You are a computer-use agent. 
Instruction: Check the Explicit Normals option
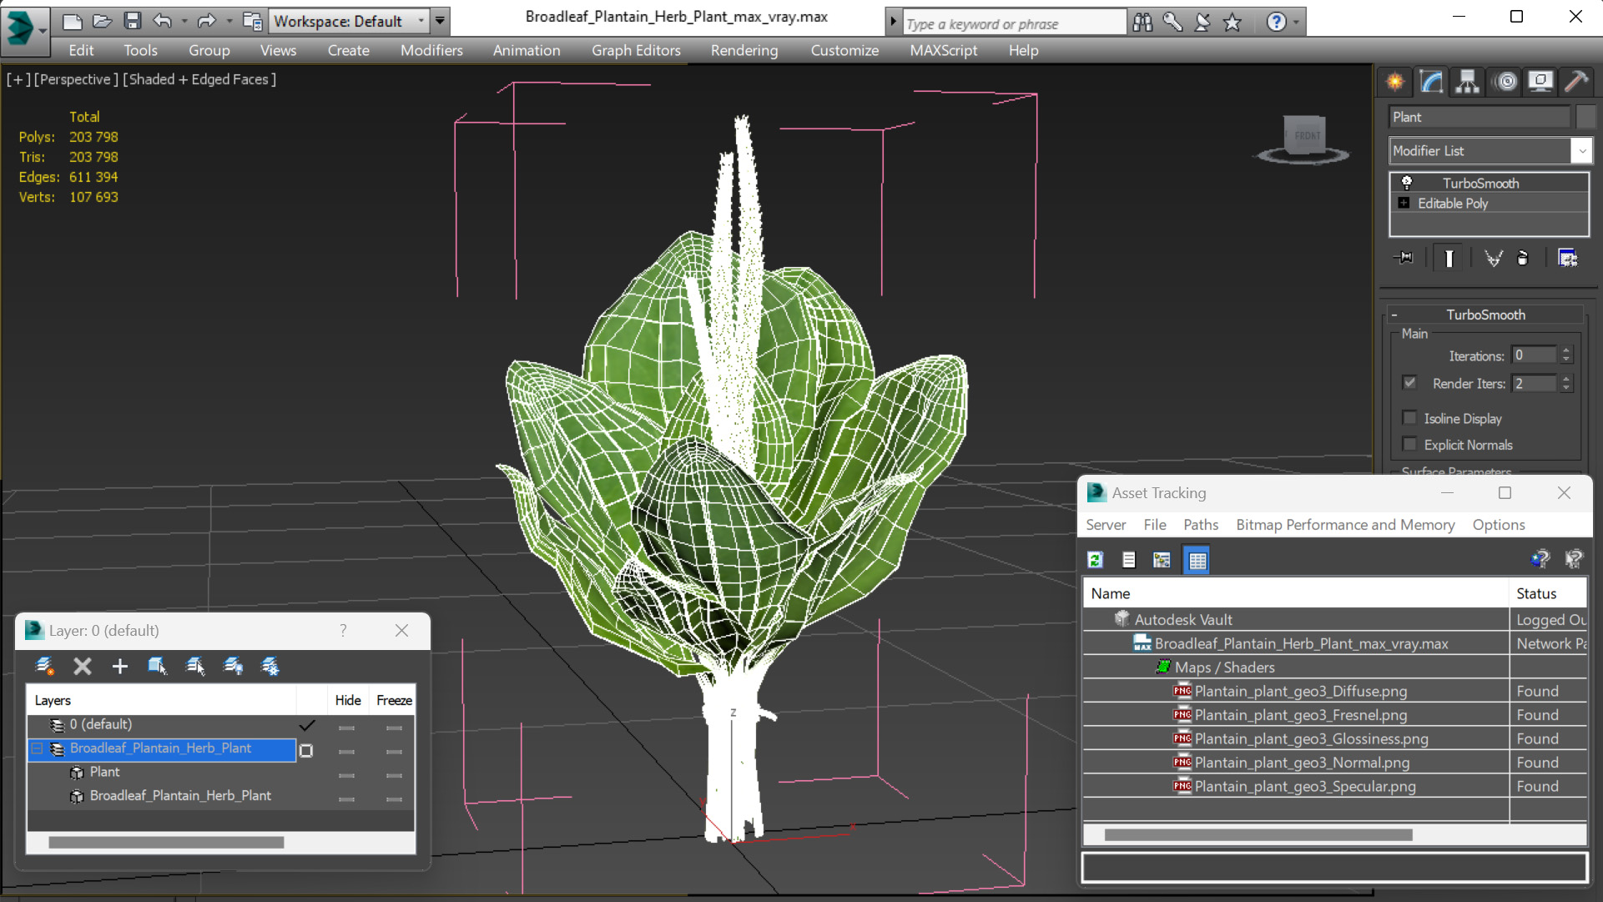tap(1410, 445)
